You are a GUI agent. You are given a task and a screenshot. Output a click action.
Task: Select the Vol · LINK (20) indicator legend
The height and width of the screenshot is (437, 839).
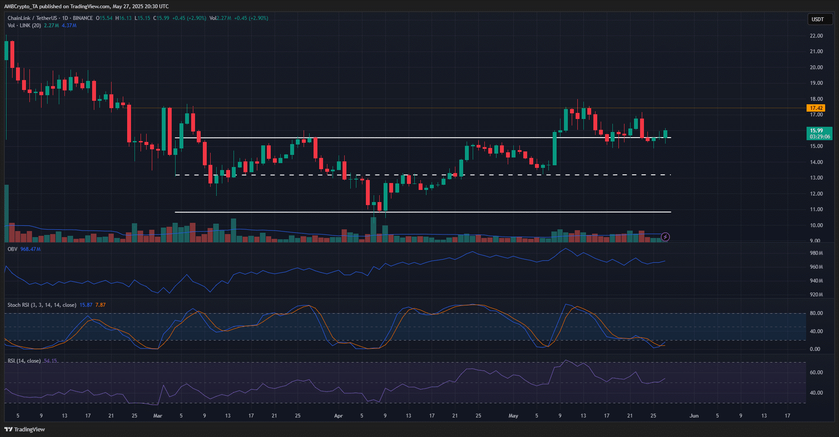(x=24, y=26)
